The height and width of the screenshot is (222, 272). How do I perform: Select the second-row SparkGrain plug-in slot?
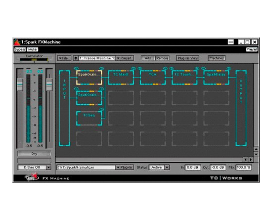coord(89,98)
